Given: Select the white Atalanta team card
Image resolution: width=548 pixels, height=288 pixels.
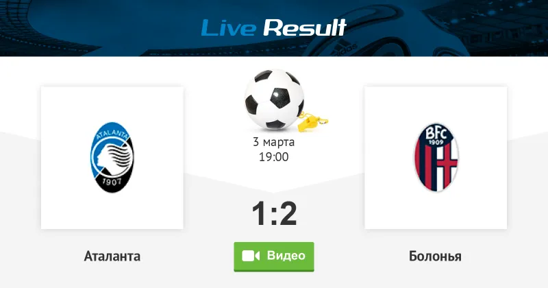Looking at the screenshot, I should point(112,158).
